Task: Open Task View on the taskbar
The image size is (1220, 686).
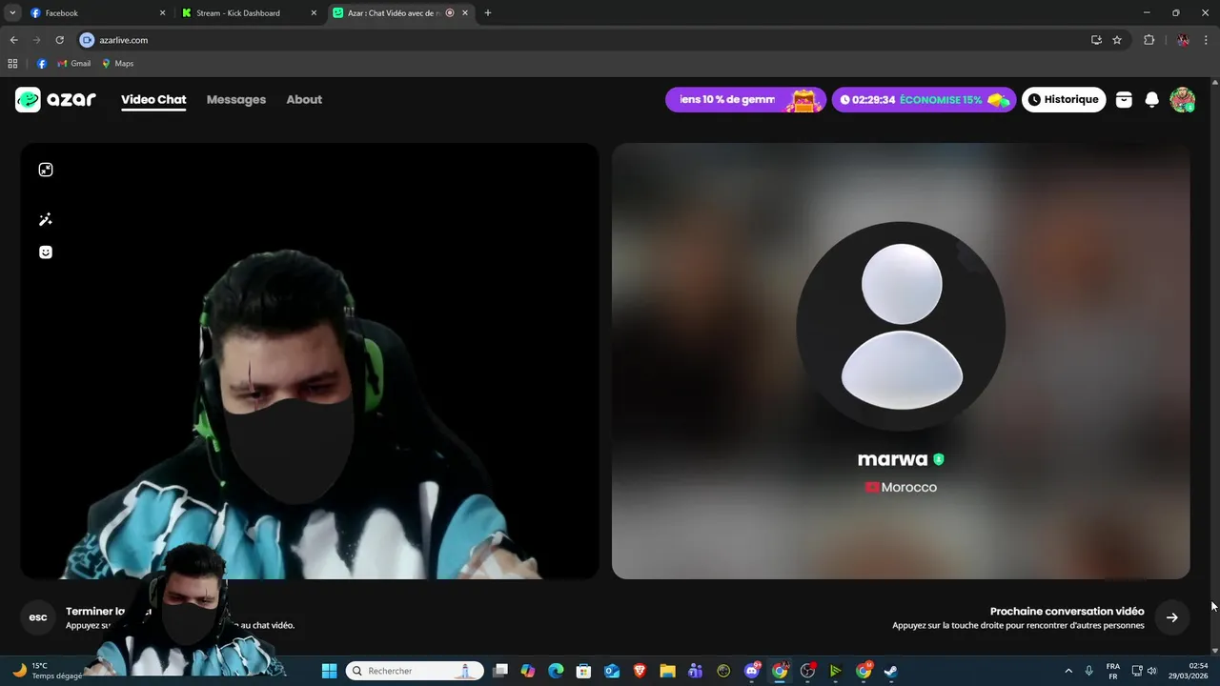Action: 500,671
